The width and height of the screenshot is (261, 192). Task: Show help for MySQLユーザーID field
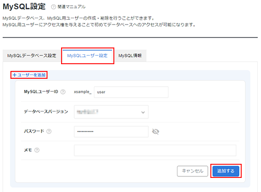point(63,92)
